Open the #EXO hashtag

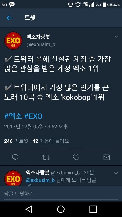coord(33,116)
